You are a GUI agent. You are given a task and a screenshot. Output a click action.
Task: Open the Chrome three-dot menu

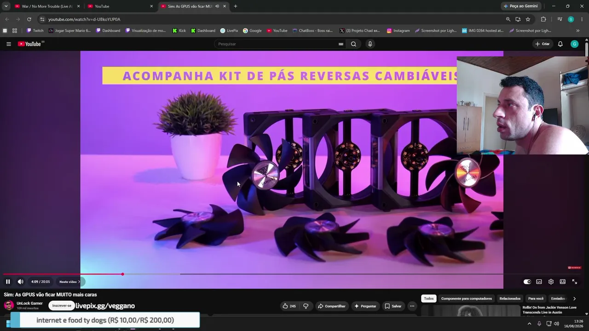582,19
